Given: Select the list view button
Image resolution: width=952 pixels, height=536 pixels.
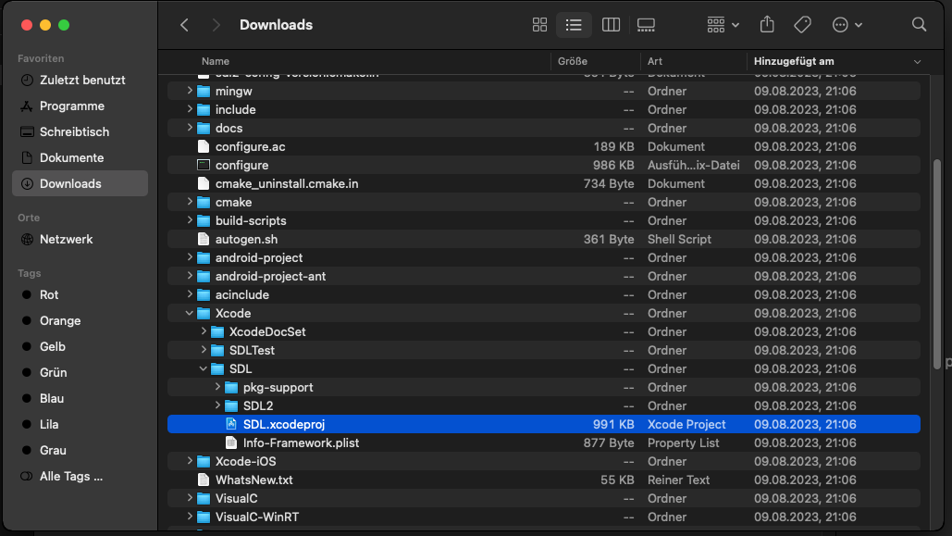Looking at the screenshot, I should point(575,25).
